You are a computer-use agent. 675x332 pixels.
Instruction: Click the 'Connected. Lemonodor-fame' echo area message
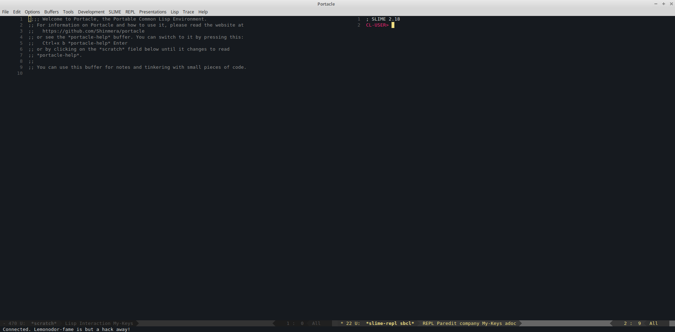point(67,329)
